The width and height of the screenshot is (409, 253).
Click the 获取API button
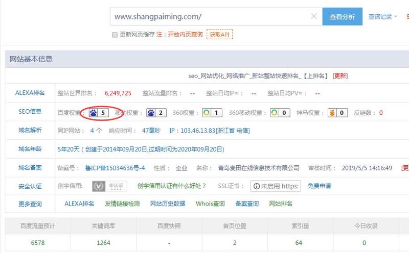point(219,34)
